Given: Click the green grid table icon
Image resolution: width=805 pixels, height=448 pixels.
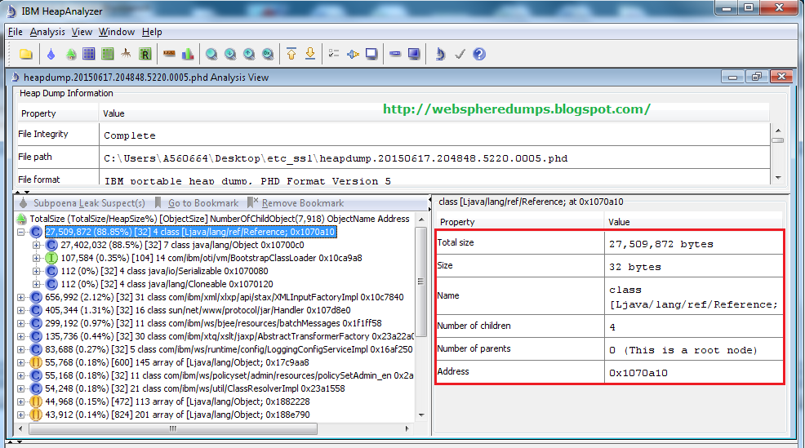Looking at the screenshot, I should coord(107,54).
